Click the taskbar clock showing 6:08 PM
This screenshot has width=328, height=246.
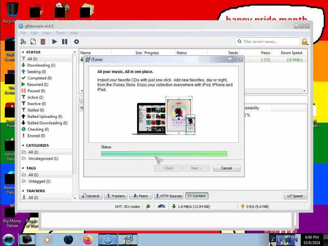coord(312,240)
